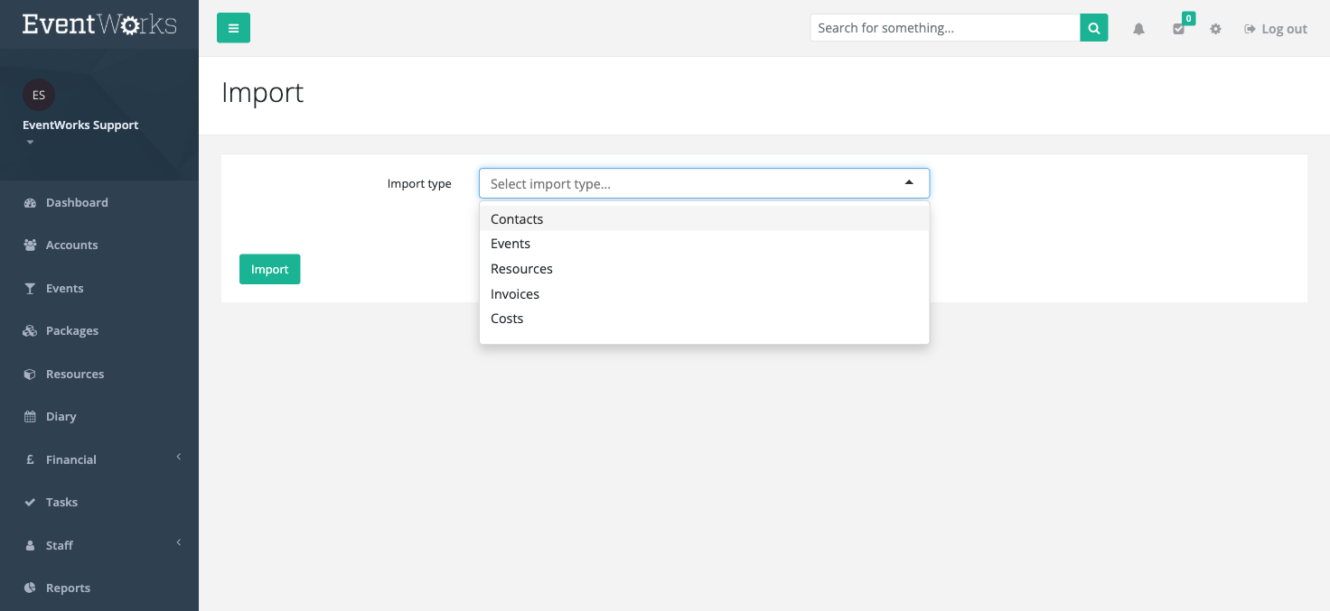Open the EventWorks Support user dropdown caret
The height and width of the screenshot is (611, 1330).
30,143
